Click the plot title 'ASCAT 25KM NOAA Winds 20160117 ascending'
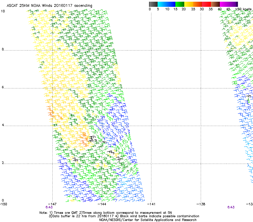Screen dimensions: 253x222 (49, 6)
